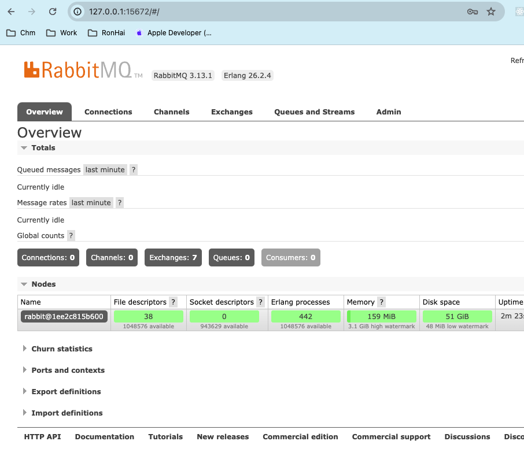Click the Socket descriptors 0 bar
The height and width of the screenshot is (467, 524).
[x=224, y=316]
